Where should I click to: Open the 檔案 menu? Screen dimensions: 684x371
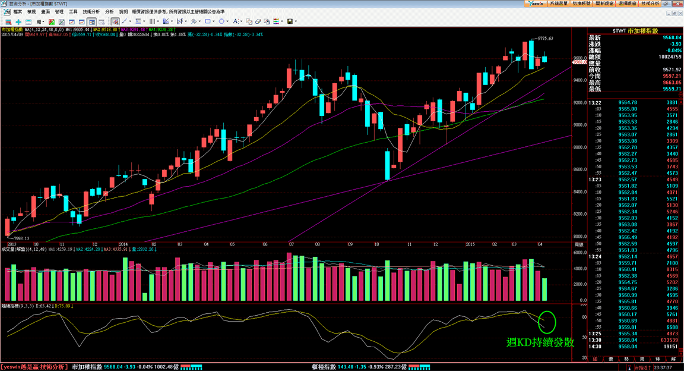click(x=17, y=12)
